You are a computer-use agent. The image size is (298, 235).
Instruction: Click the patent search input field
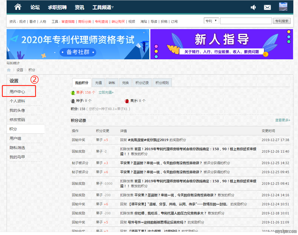246,21
